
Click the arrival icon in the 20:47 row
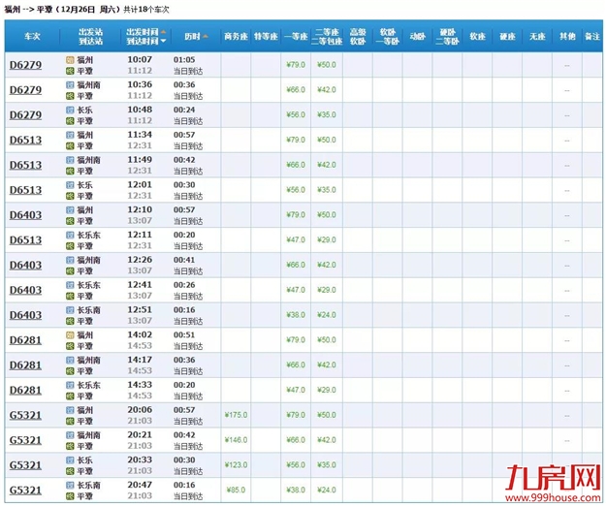(70, 495)
